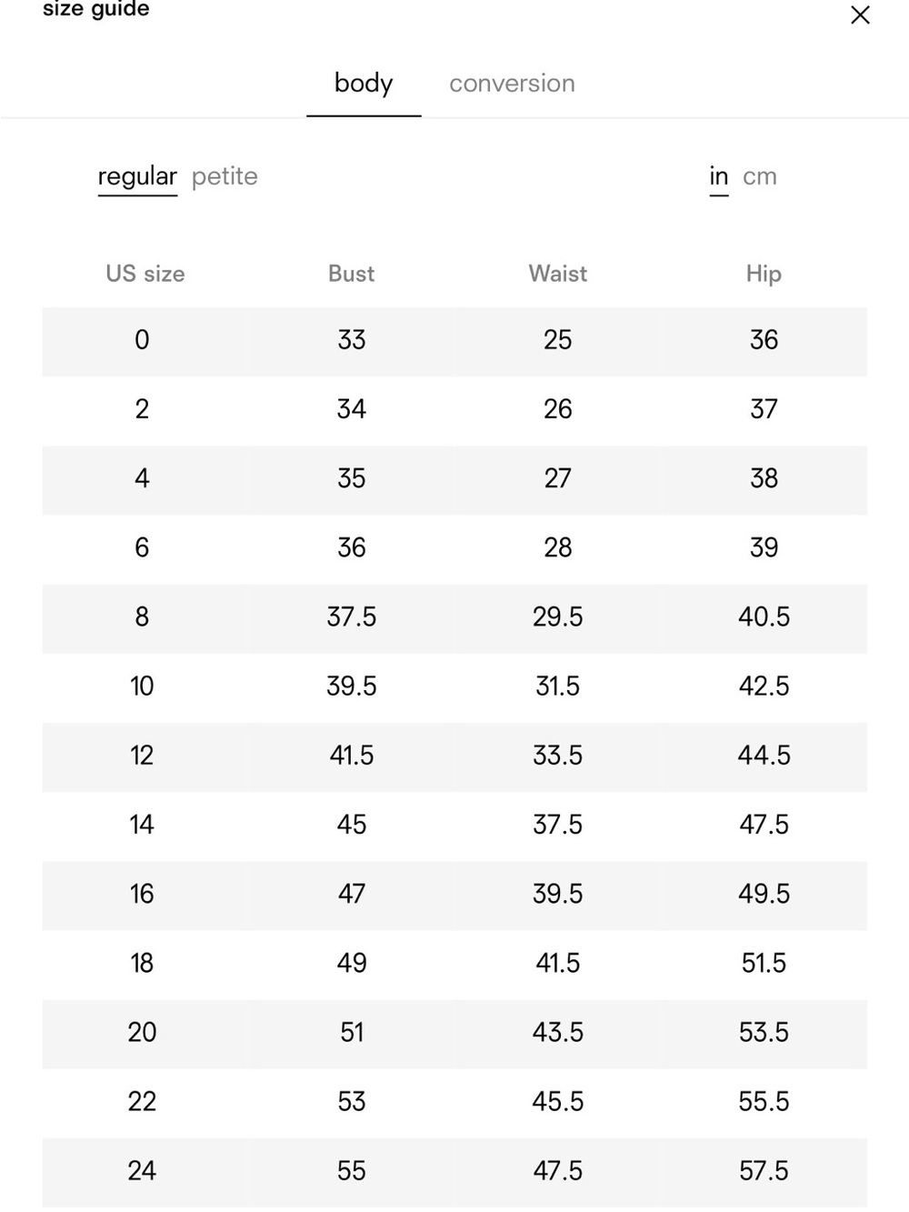The height and width of the screenshot is (1212, 909).
Task: Click hip value 51.5 for size 18
Action: click(764, 963)
